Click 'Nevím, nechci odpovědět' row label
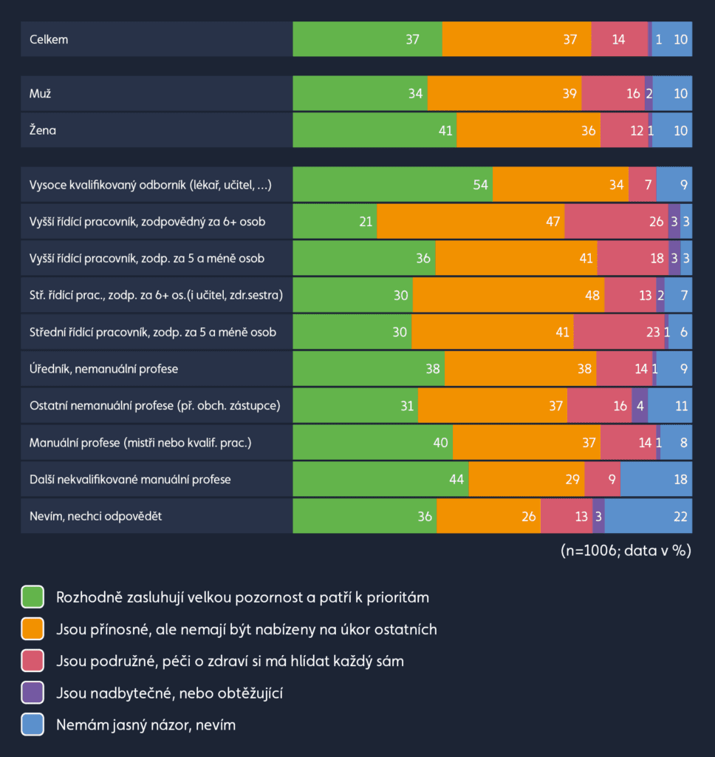 coord(95,516)
